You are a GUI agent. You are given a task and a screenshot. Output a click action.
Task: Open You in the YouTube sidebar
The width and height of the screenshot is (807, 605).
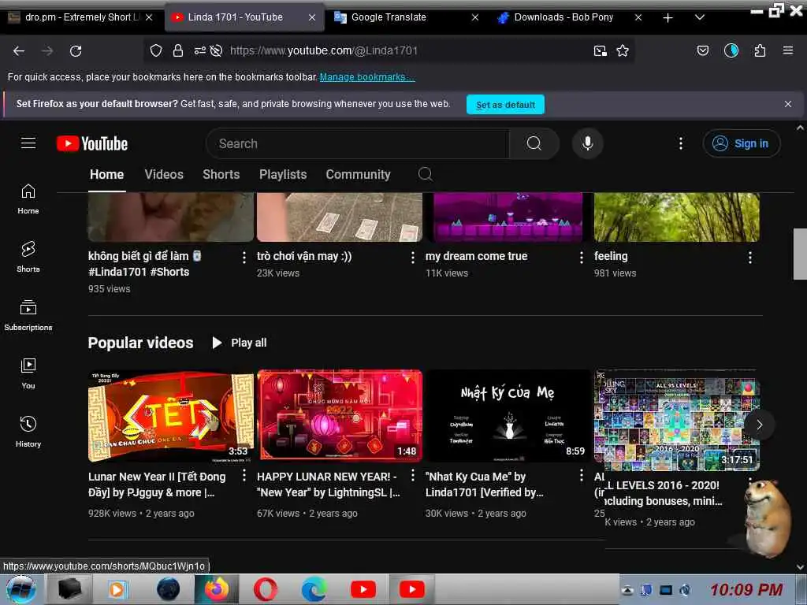pyautogui.click(x=28, y=373)
